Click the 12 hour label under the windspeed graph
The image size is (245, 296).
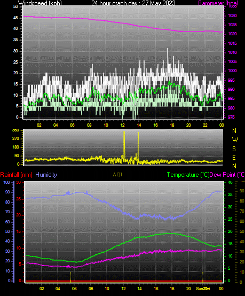122,125
